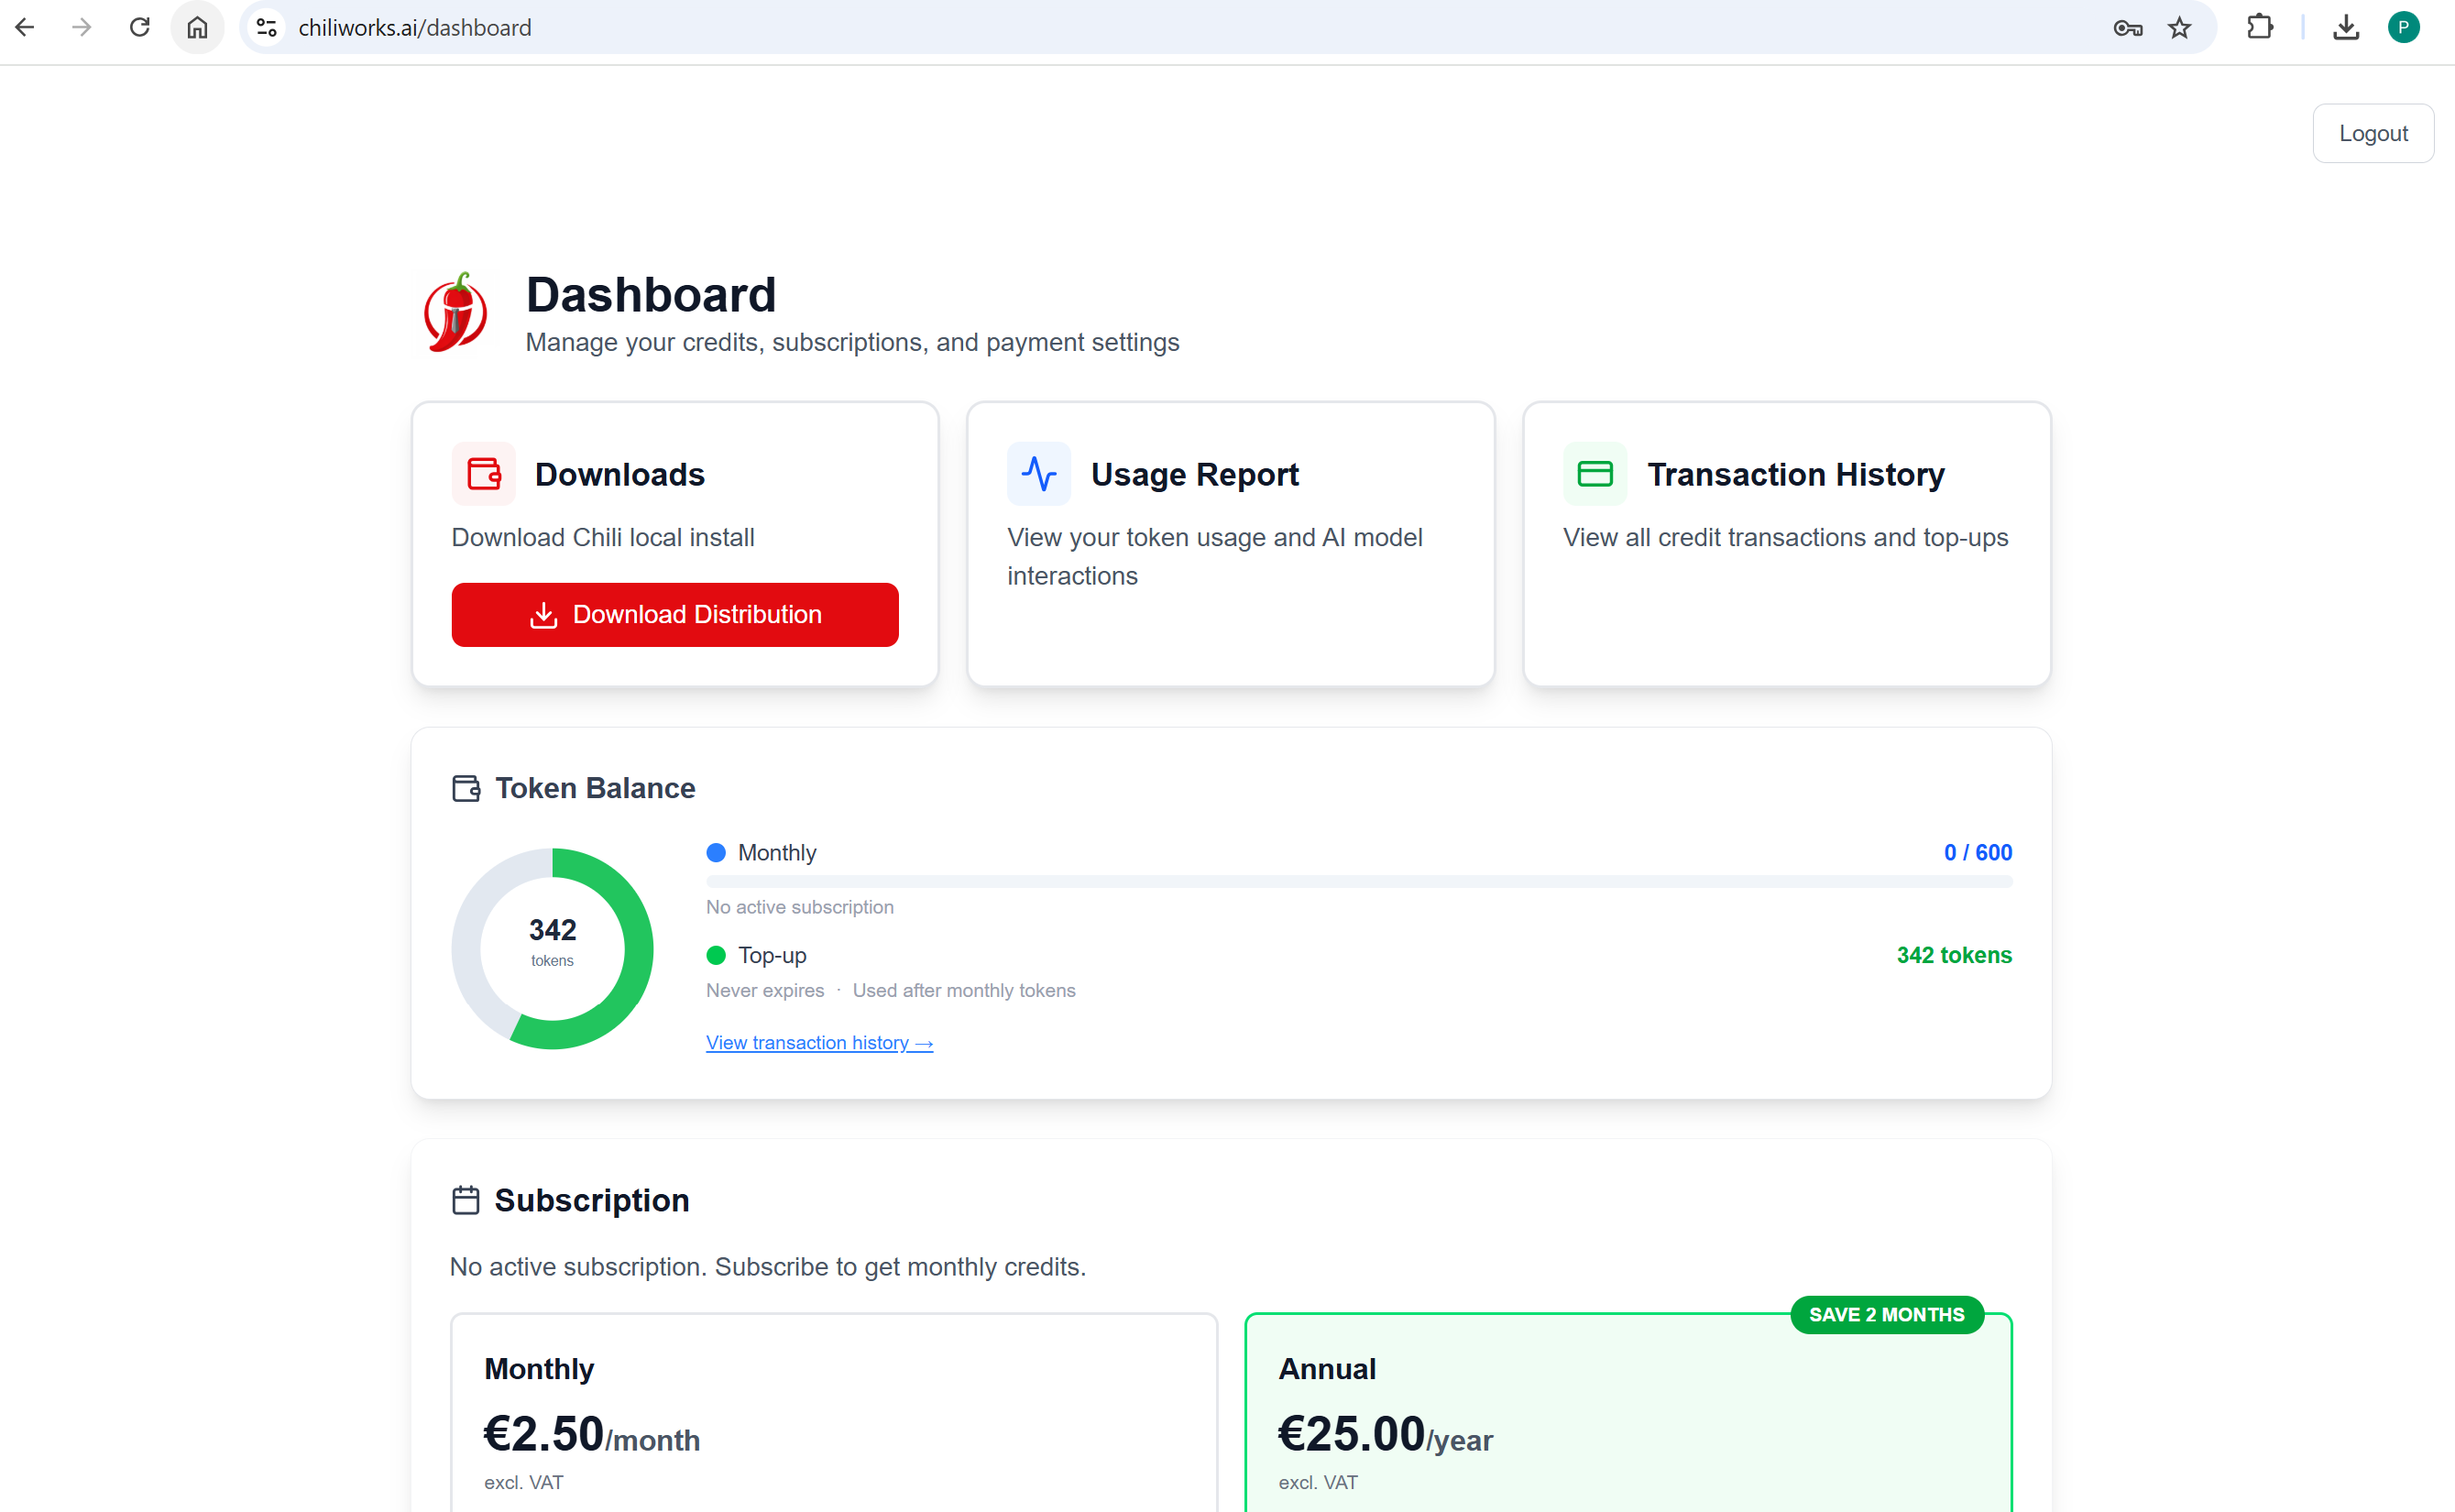Click the 342 tokens donut chart
This screenshot has height=1512, width=2455.
point(552,948)
